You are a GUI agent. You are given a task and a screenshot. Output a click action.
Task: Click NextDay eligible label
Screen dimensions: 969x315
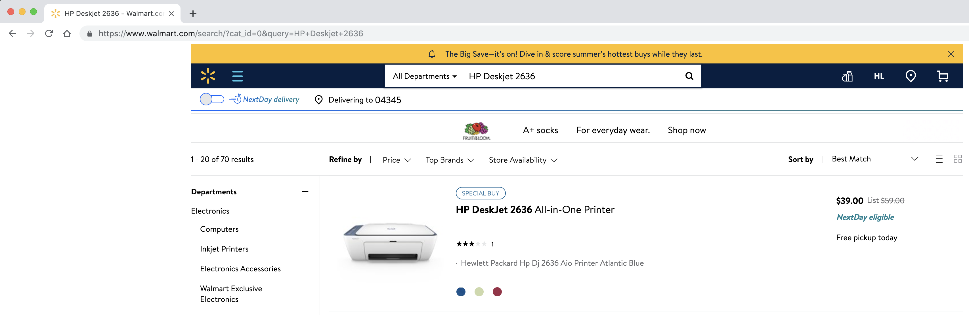pyautogui.click(x=865, y=217)
